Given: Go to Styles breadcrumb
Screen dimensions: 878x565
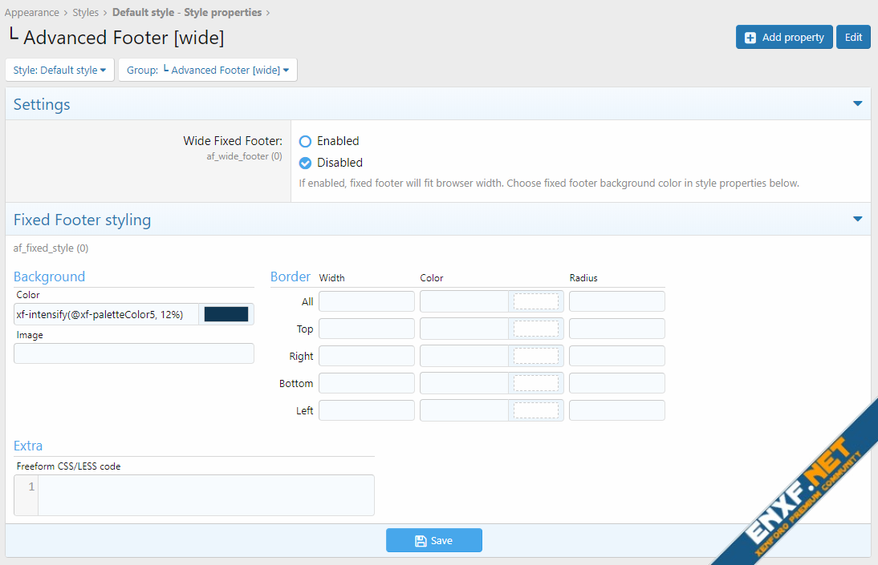Looking at the screenshot, I should pos(86,12).
